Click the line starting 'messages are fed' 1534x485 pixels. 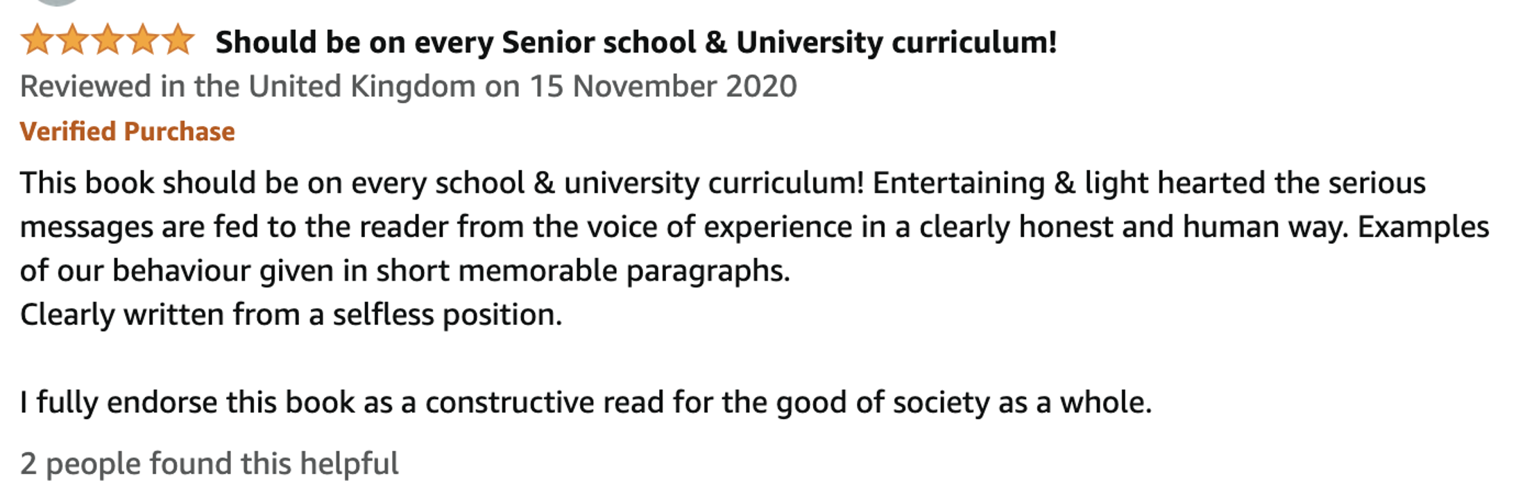point(753,227)
